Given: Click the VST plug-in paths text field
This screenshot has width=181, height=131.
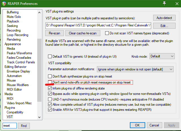Looking at the screenshot, I should pyautogui.click(x=98, y=26).
